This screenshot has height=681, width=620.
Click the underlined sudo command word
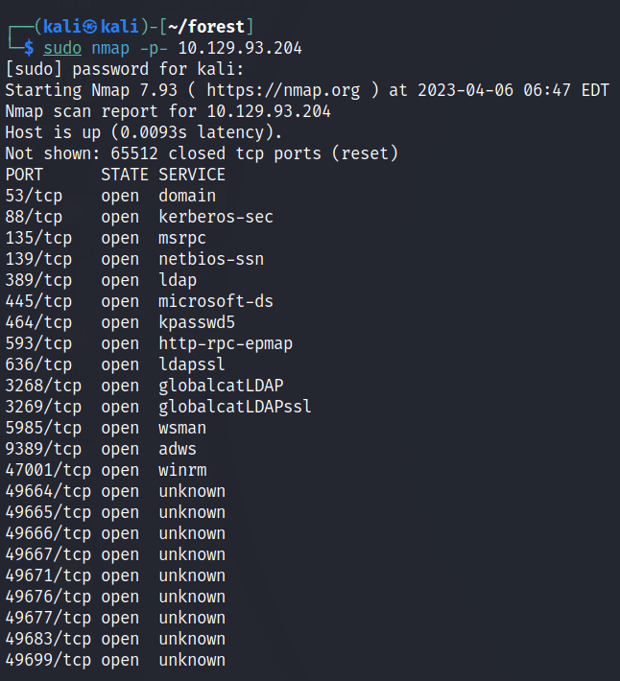coord(62,48)
